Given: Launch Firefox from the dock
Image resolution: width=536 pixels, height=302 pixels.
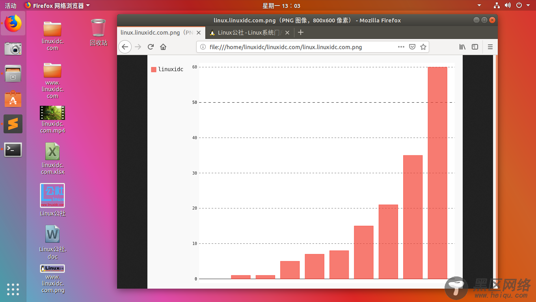Looking at the screenshot, I should (x=13, y=23).
